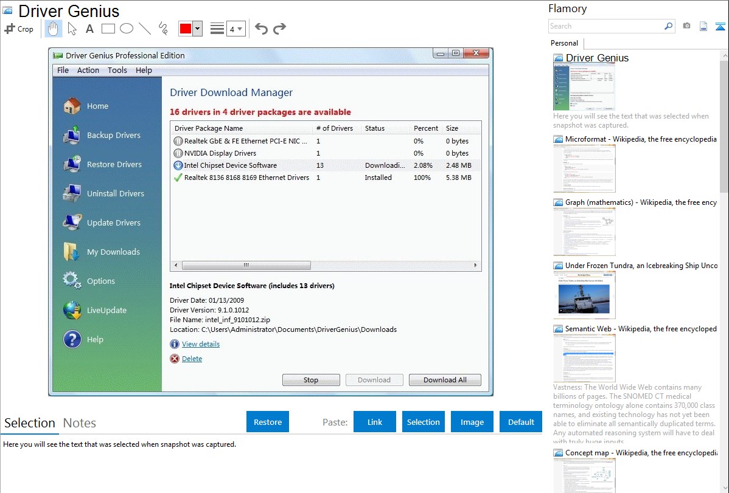This screenshot has height=493, width=729.
Task: Sort by Driver Package Name column
Action: (x=242, y=128)
